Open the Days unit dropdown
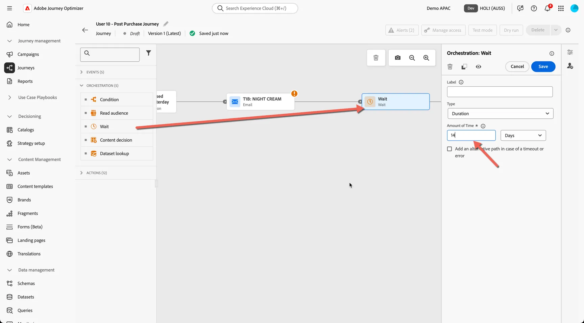 point(523,136)
